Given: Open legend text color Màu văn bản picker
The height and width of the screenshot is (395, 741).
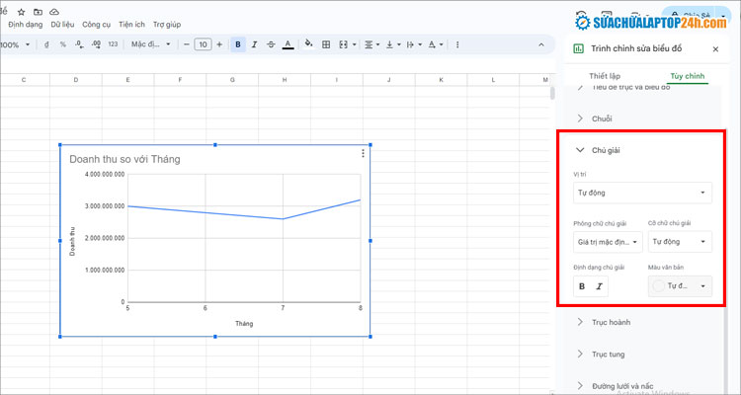Looking at the screenshot, I should [680, 286].
